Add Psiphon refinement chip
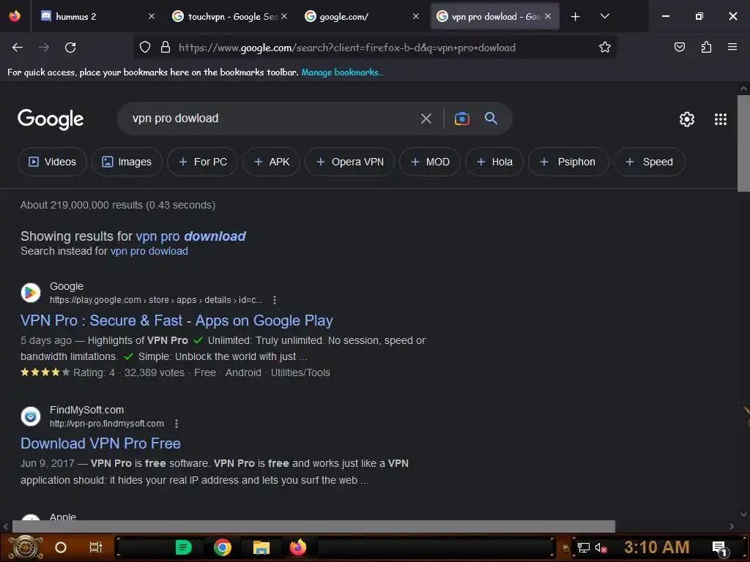The image size is (750, 562). (568, 162)
